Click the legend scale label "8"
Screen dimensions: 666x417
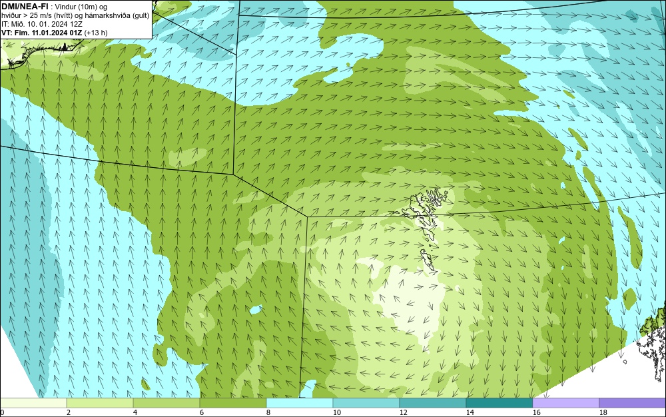click(268, 412)
